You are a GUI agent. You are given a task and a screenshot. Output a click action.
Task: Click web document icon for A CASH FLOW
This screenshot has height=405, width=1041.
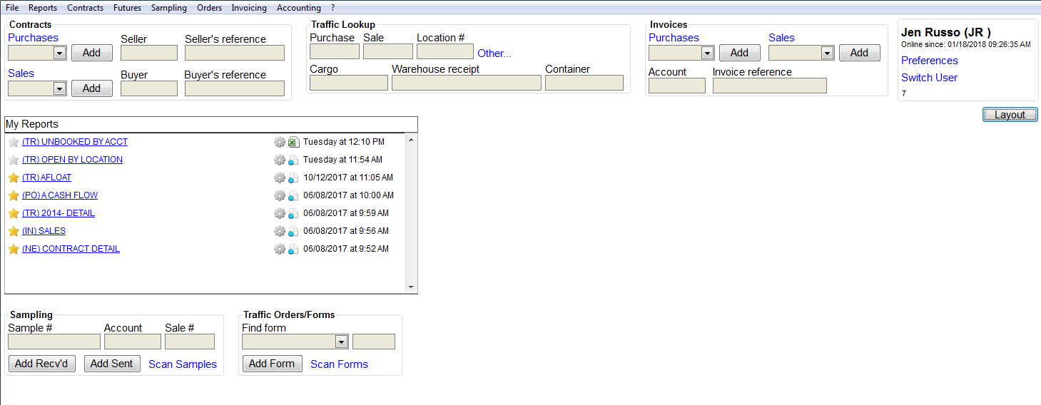(x=293, y=195)
